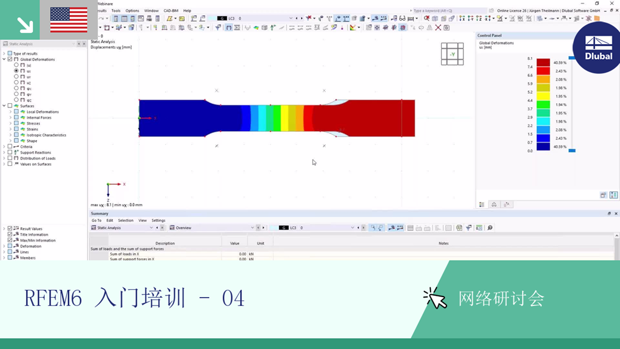Click the -Y view cube in viewport
620x349 pixels.
[x=452, y=54]
